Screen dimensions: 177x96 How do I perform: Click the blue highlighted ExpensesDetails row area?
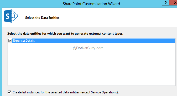tap(93, 41)
